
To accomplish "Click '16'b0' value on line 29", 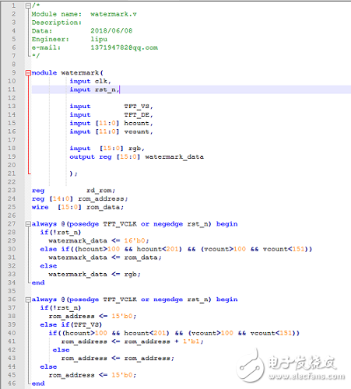I will [136, 240].
